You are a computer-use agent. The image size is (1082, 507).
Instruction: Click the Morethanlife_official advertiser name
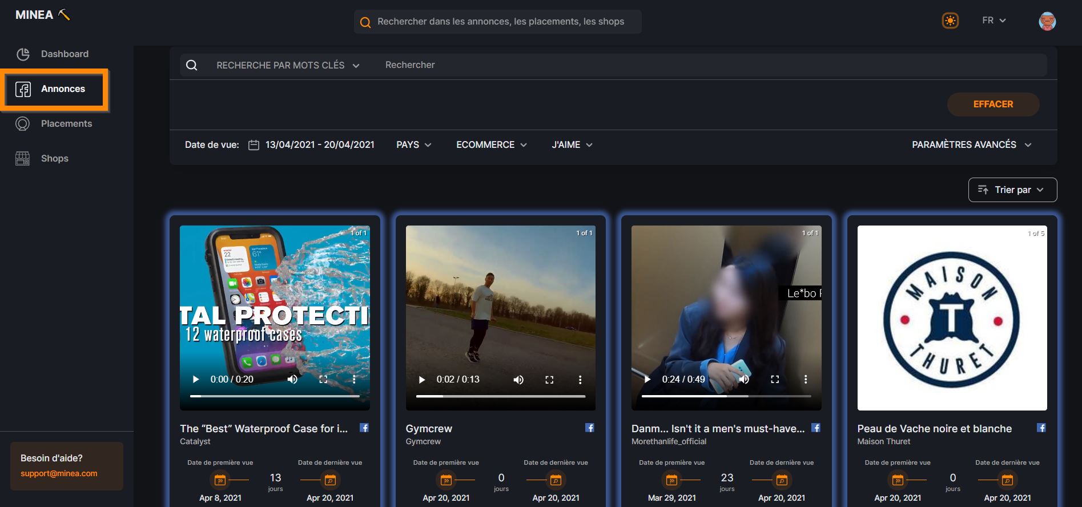669,442
